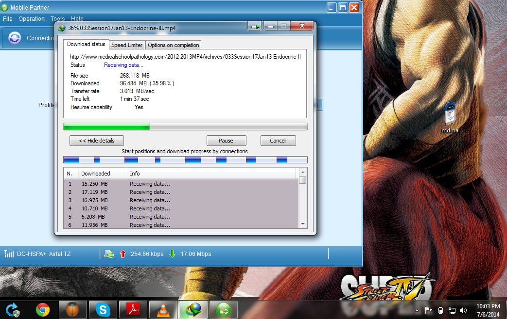
Task: Click the N. column header
Action: coord(71,174)
